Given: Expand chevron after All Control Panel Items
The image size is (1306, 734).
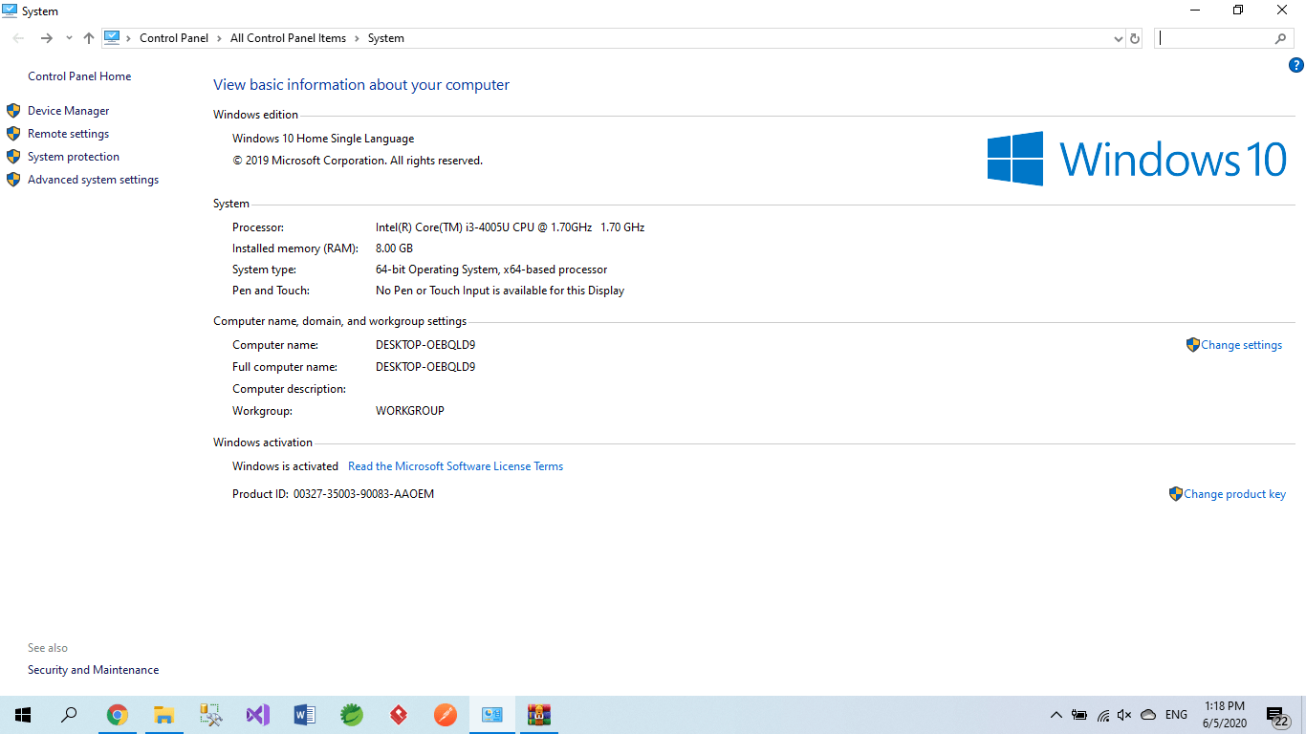Looking at the screenshot, I should coord(358,38).
